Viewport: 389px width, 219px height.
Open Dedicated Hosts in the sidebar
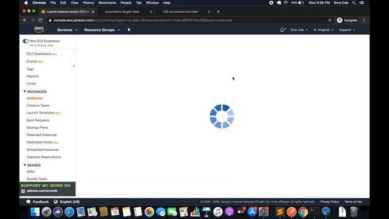tap(40, 142)
